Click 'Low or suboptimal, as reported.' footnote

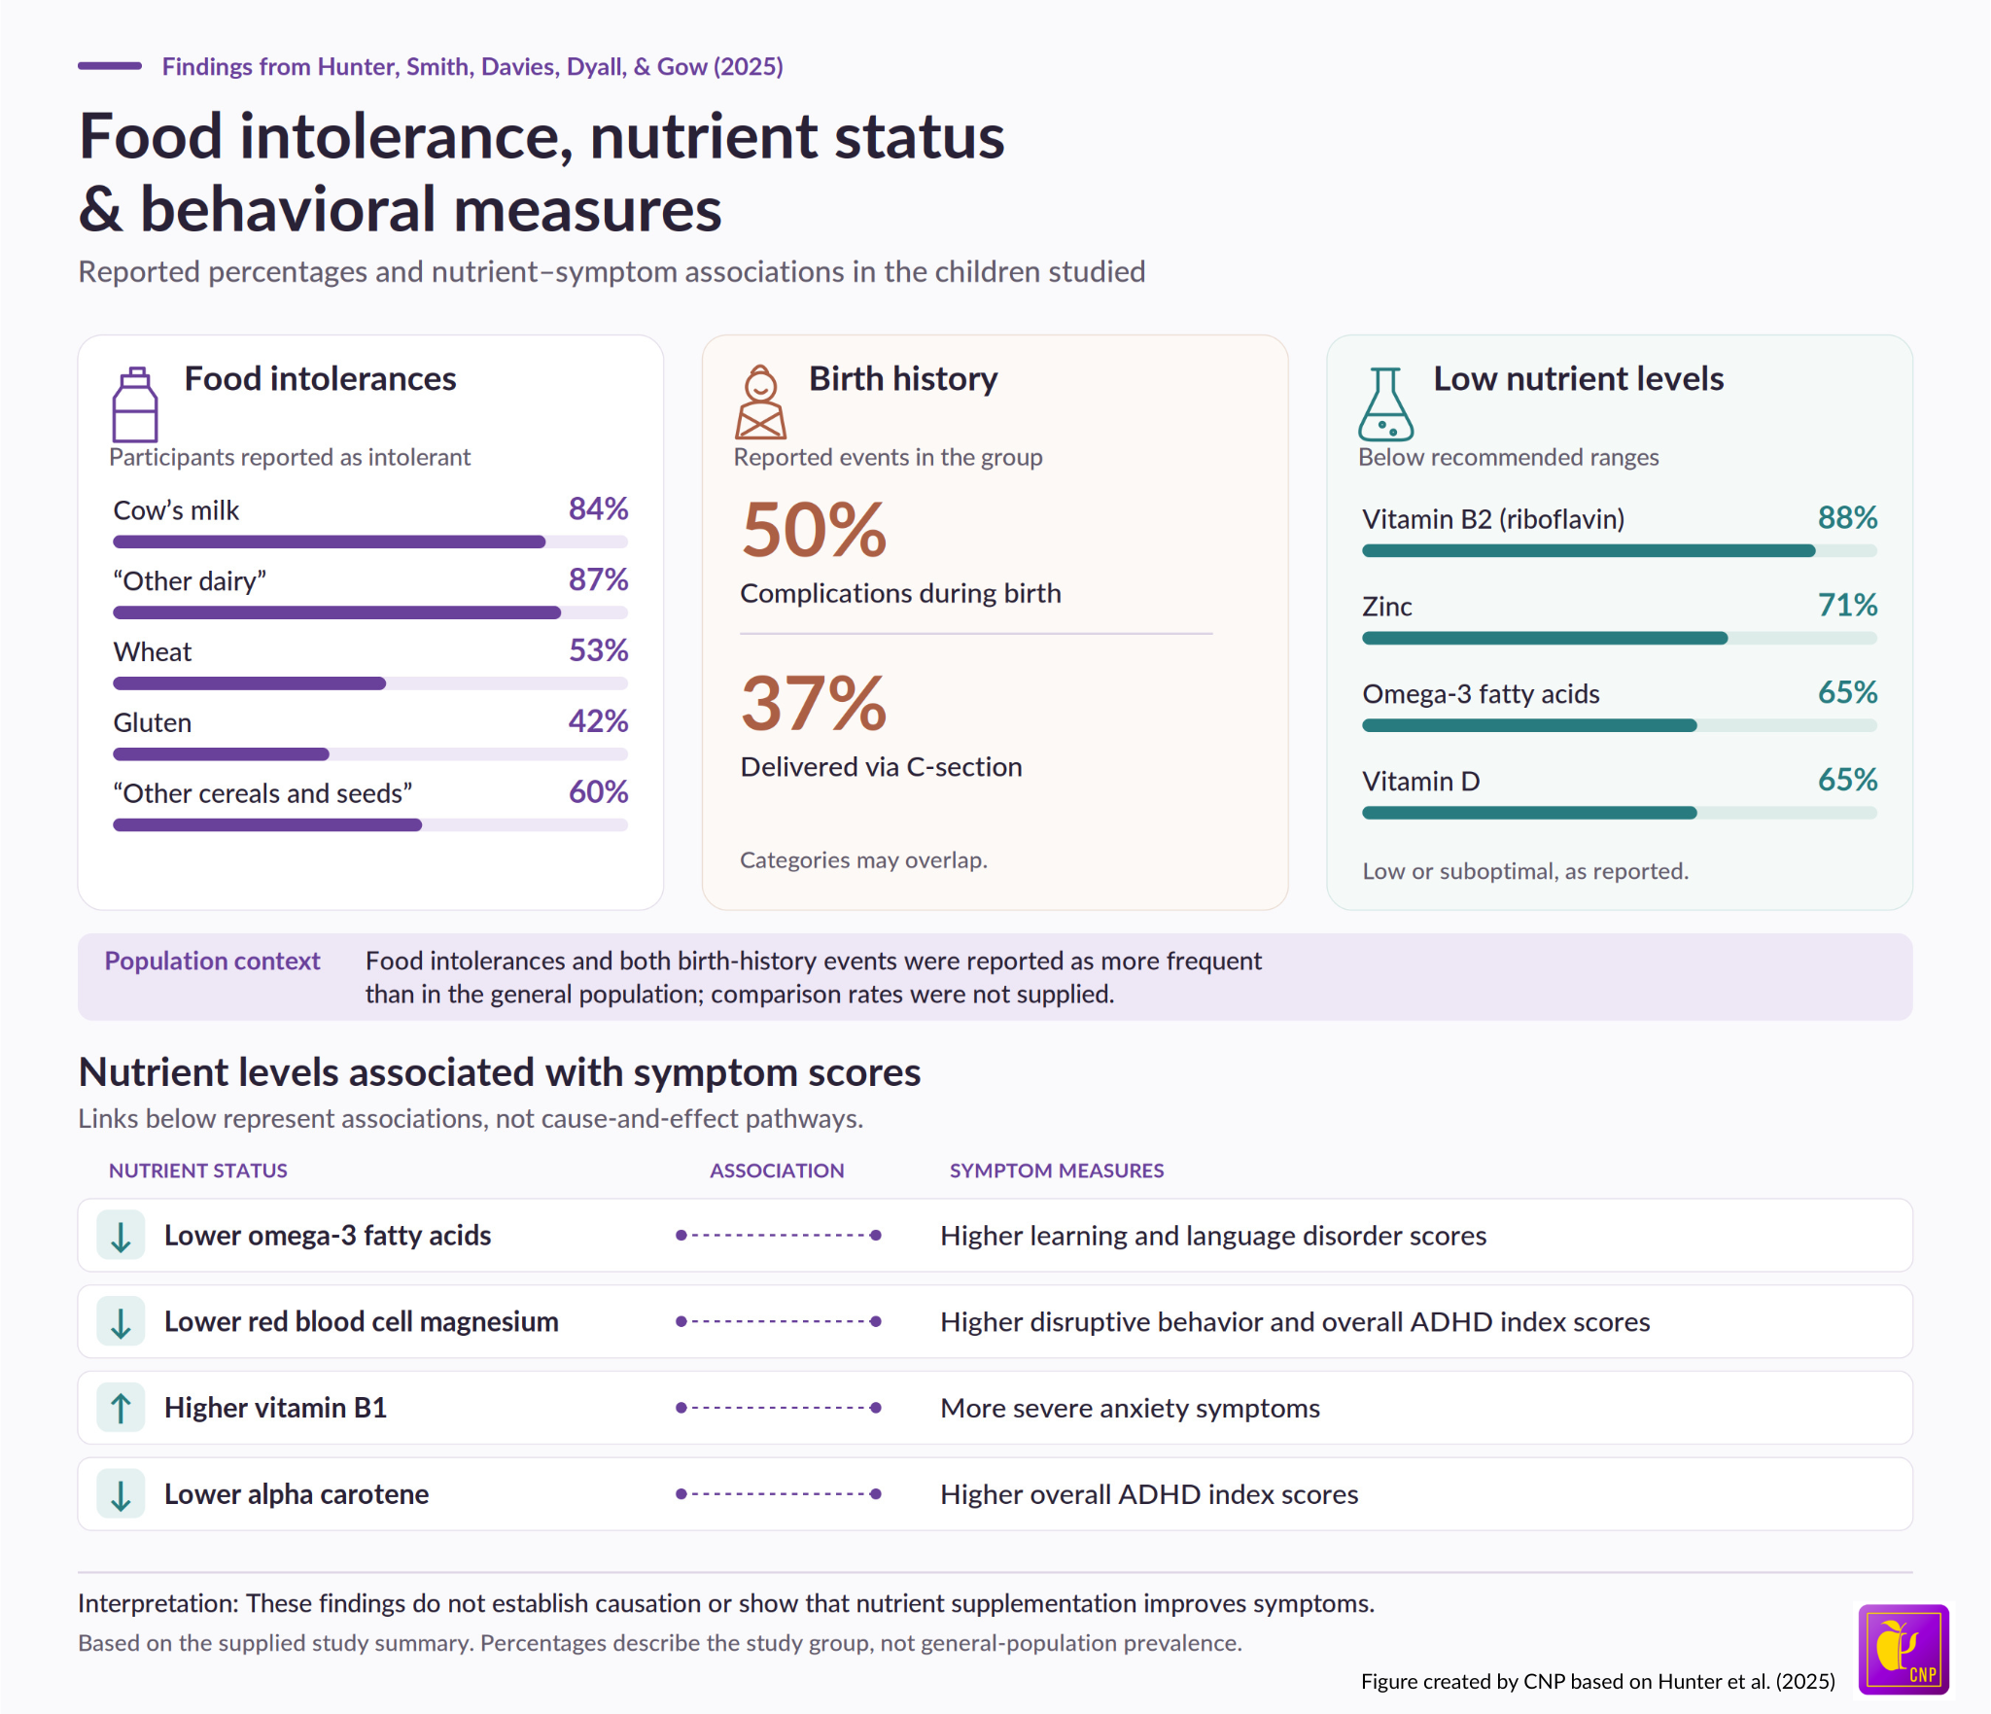tap(1525, 871)
